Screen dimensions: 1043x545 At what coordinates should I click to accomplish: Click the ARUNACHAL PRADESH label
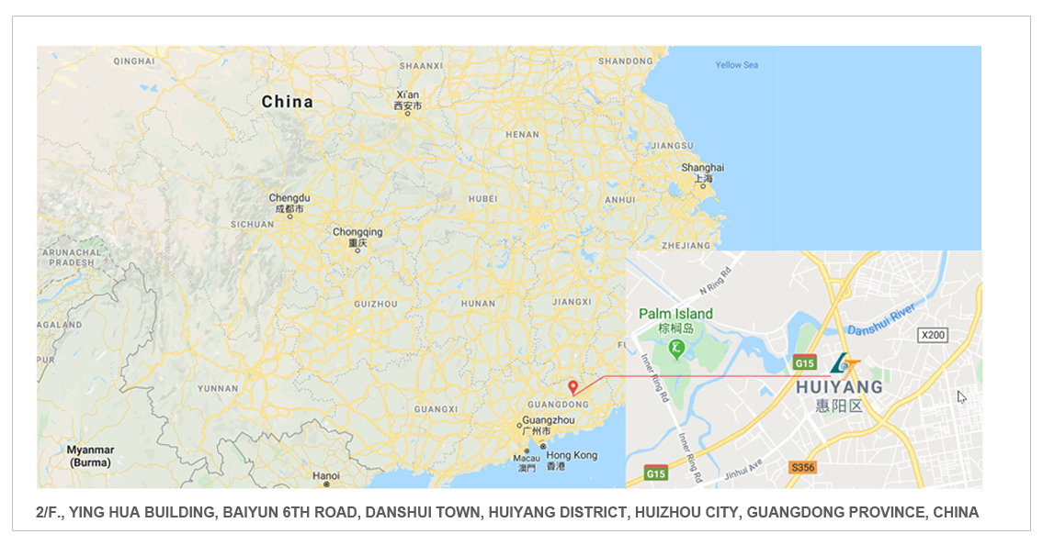(x=72, y=258)
